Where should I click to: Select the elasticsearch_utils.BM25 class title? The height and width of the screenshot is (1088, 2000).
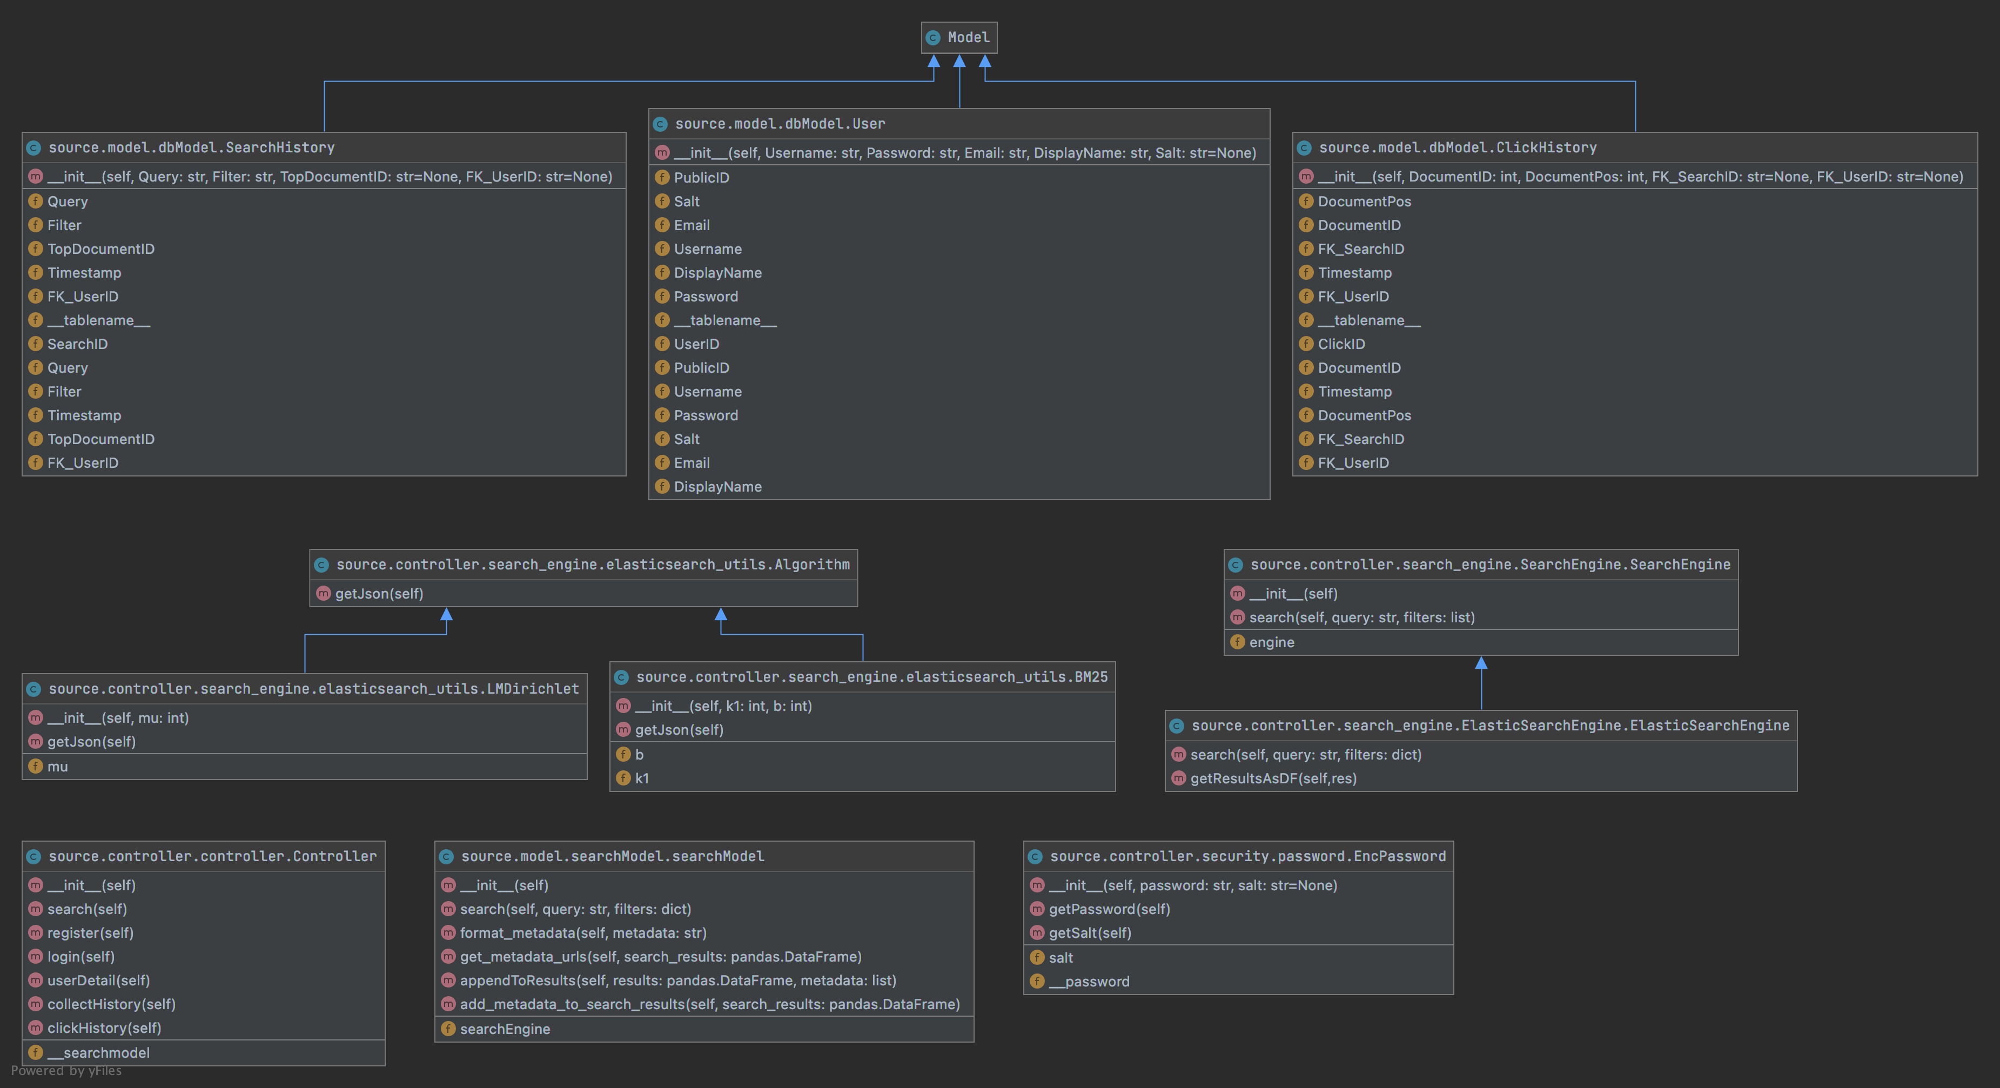872,677
